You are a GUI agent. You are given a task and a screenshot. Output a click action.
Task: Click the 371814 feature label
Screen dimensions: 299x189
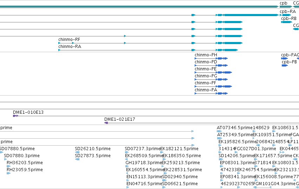263,163
